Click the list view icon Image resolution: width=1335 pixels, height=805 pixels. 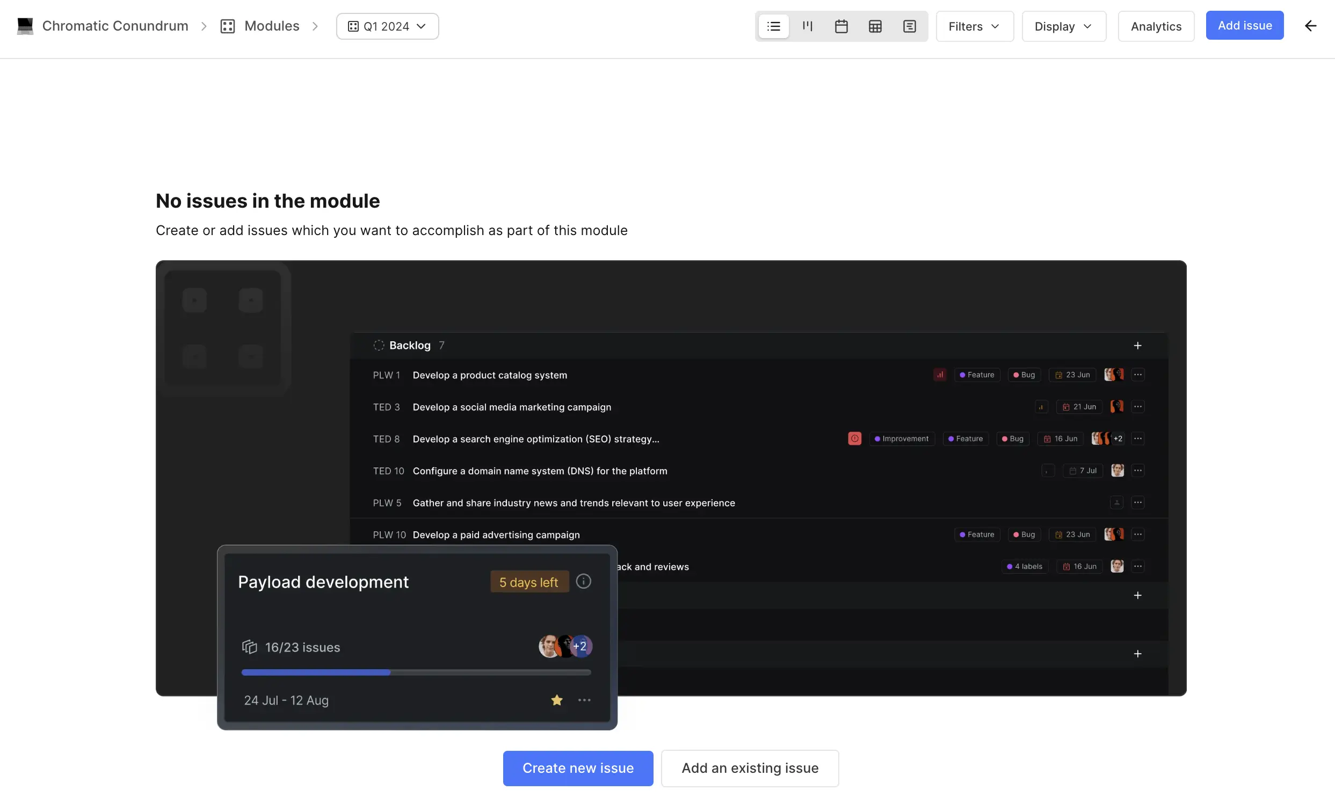773,25
